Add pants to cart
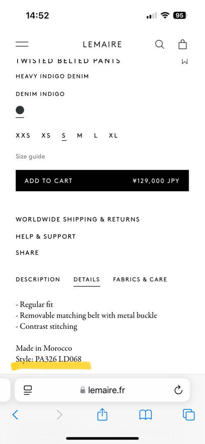 (102, 180)
